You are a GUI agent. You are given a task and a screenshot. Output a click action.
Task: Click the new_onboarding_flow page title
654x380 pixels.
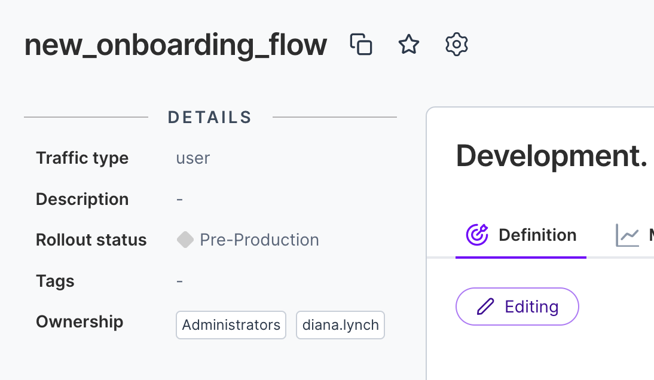176,46
